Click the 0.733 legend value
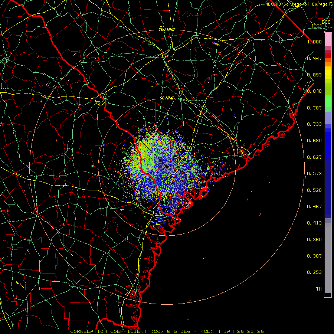Screen dimensions: 334x334 [314, 124]
